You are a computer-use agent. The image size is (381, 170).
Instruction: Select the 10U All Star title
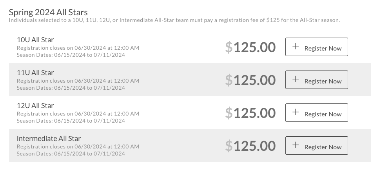[35, 40]
